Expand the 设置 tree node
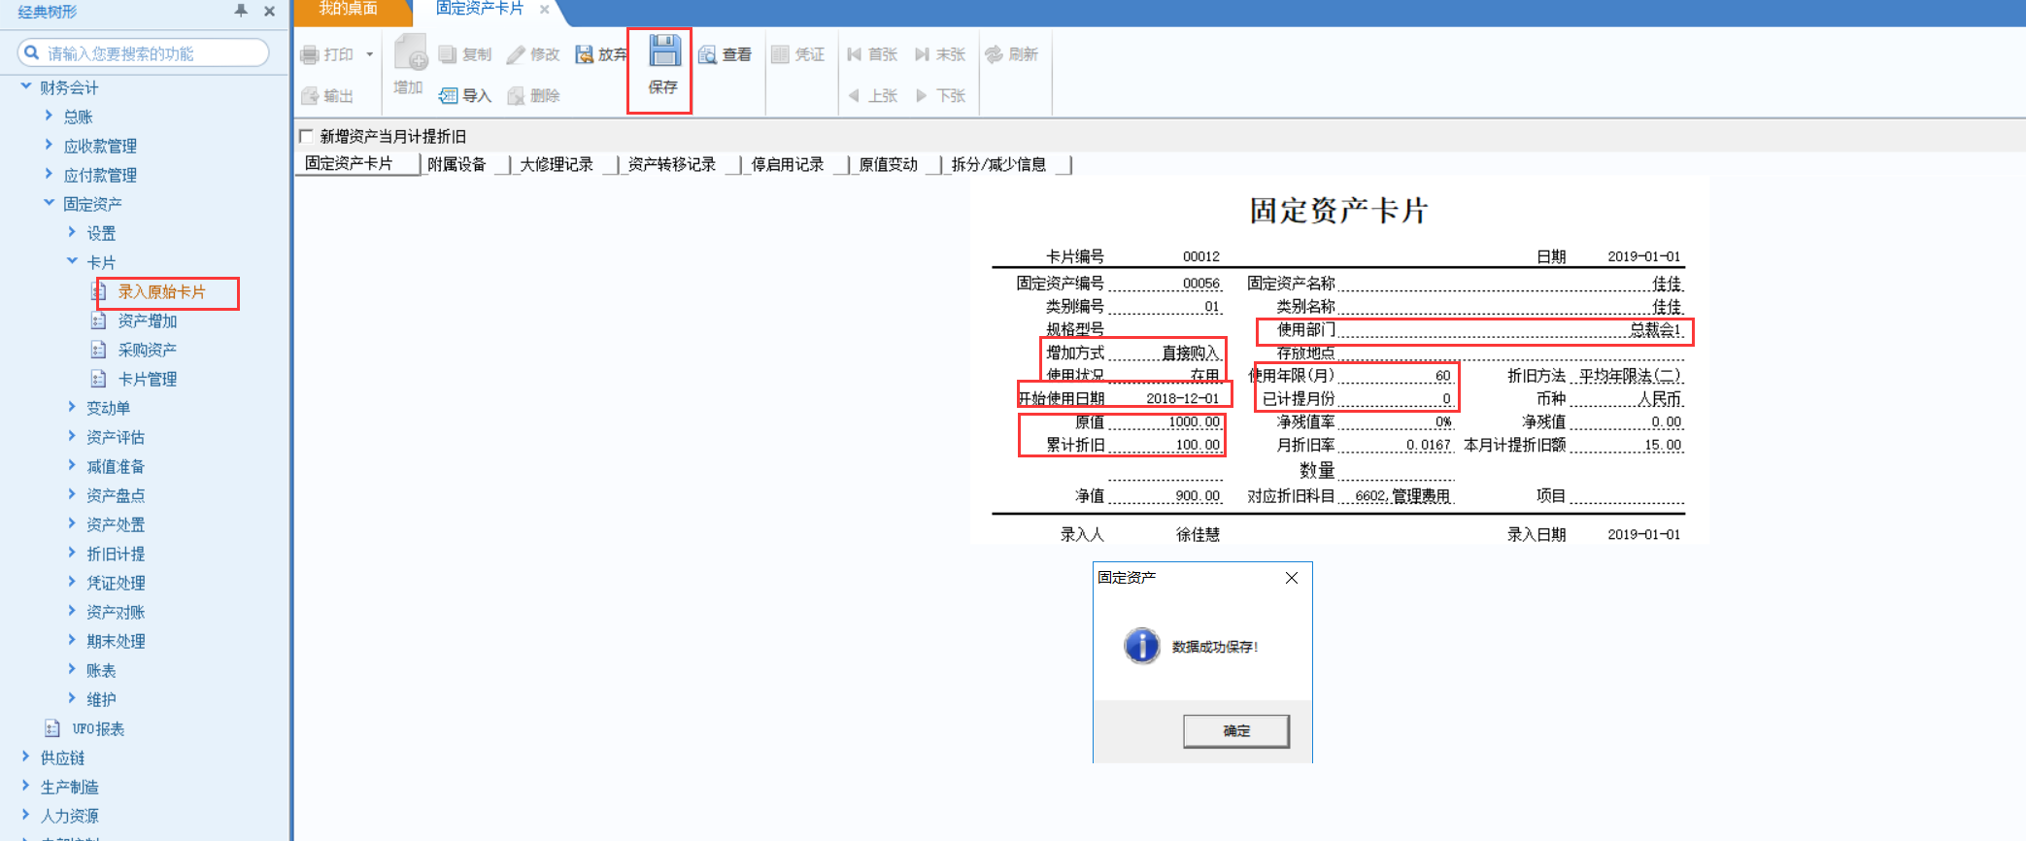The width and height of the screenshot is (2026, 841). click(73, 232)
